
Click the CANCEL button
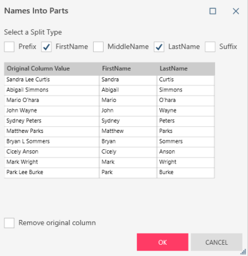point(216,242)
